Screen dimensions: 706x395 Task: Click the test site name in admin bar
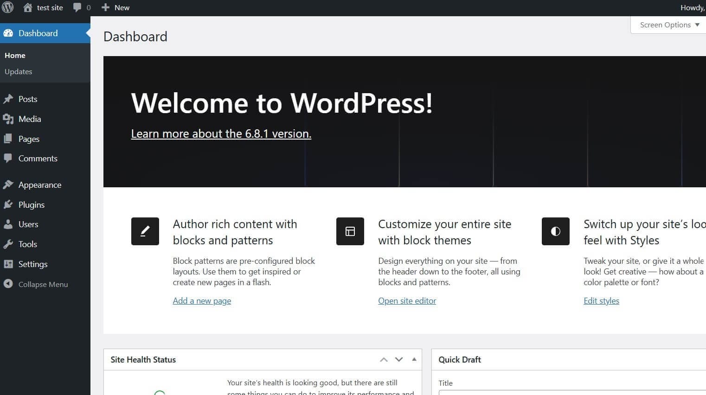point(50,7)
